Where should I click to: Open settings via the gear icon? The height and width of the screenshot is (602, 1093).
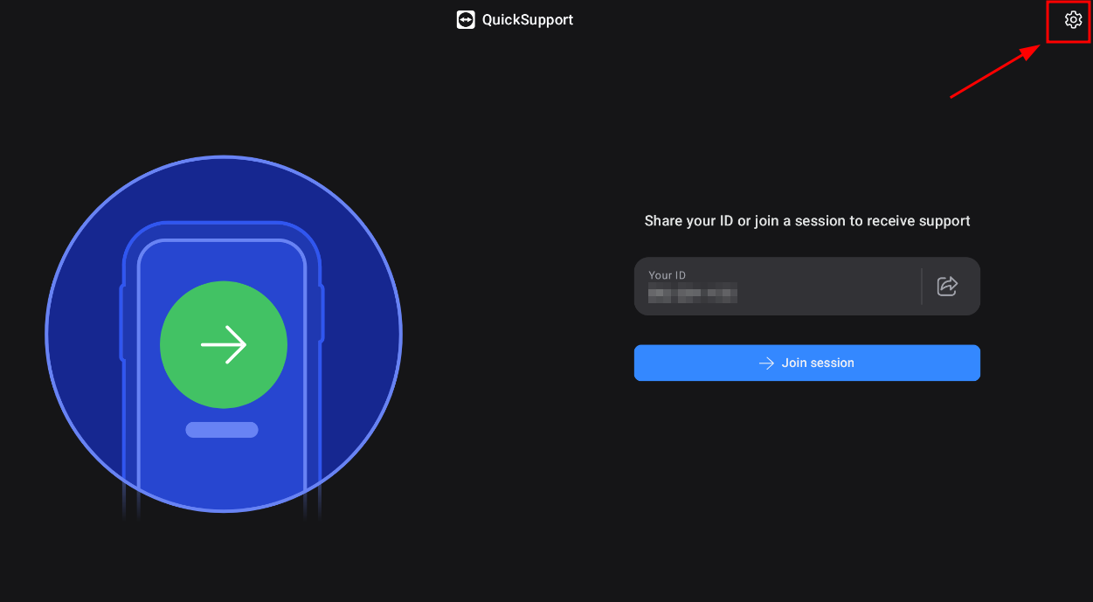[1072, 20]
